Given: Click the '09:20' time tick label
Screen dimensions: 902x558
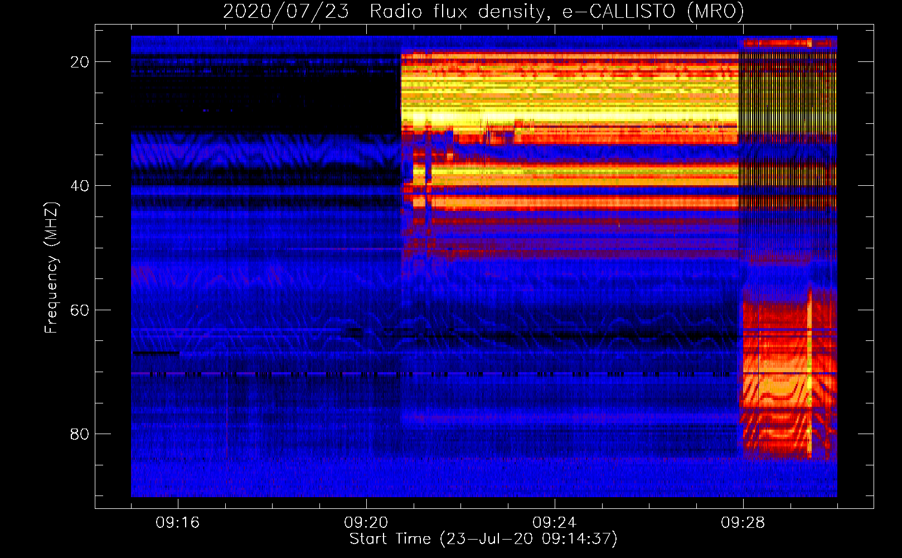Looking at the screenshot, I should click(366, 523).
